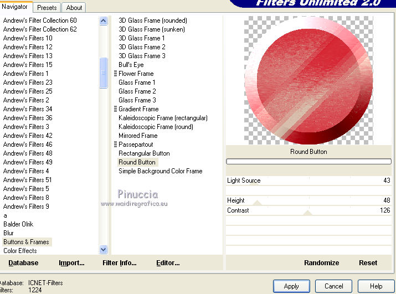Viewport: 396px width, 294px height.
Task: Click the Cancel button
Action: pyautogui.click(x=333, y=286)
